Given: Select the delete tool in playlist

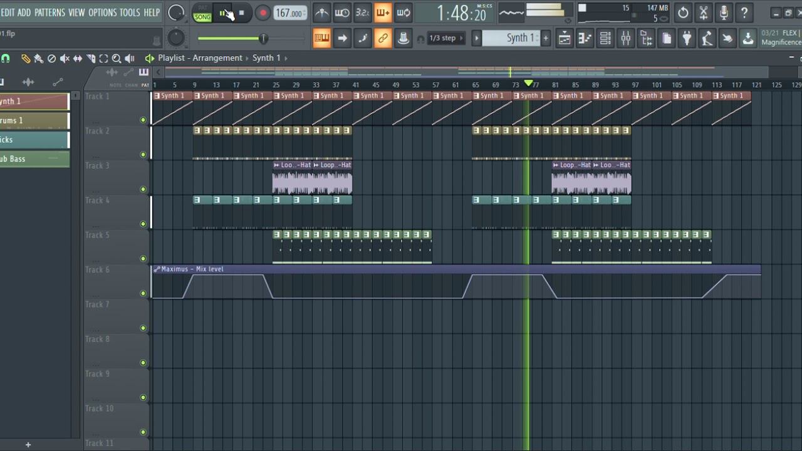Looking at the screenshot, I should (51, 58).
